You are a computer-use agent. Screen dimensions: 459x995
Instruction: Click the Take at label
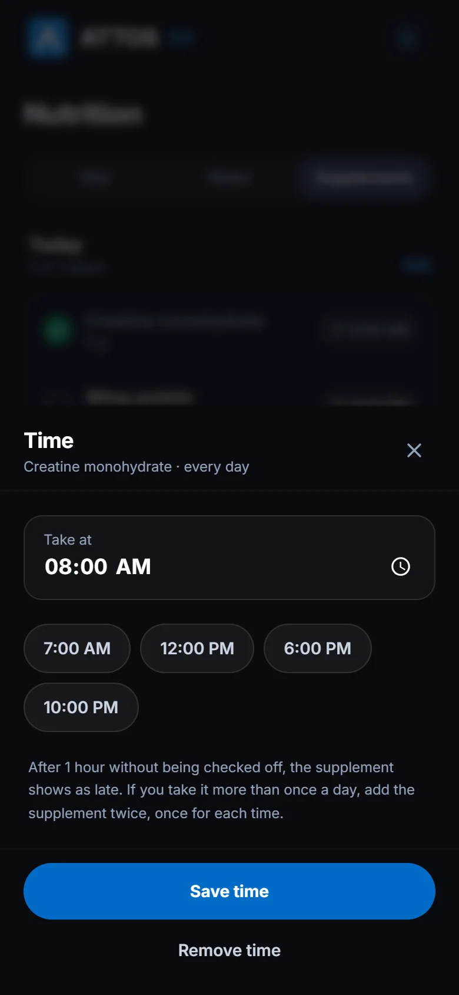(x=68, y=540)
